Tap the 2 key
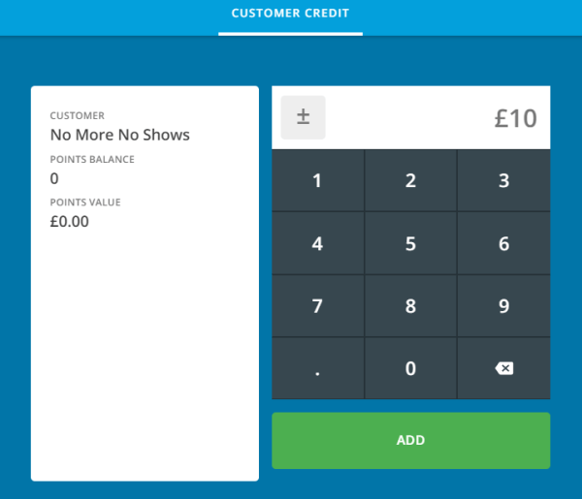Viewport: 582px width, 499px height. (410, 181)
